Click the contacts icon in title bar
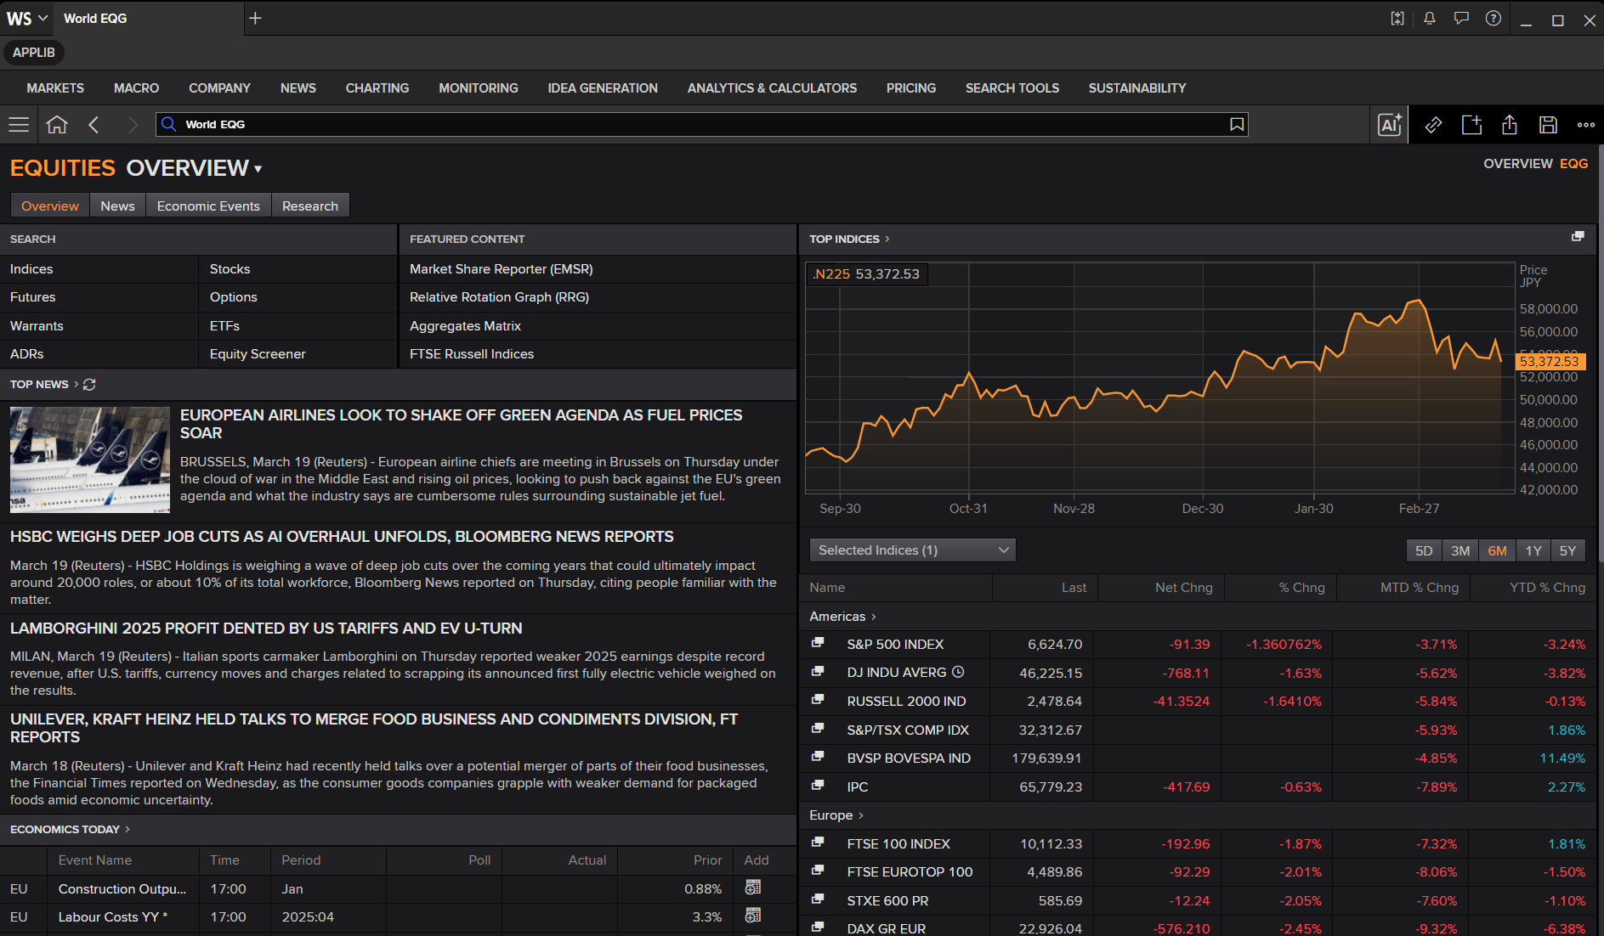Screen dimensions: 1604x936 click(x=1397, y=19)
